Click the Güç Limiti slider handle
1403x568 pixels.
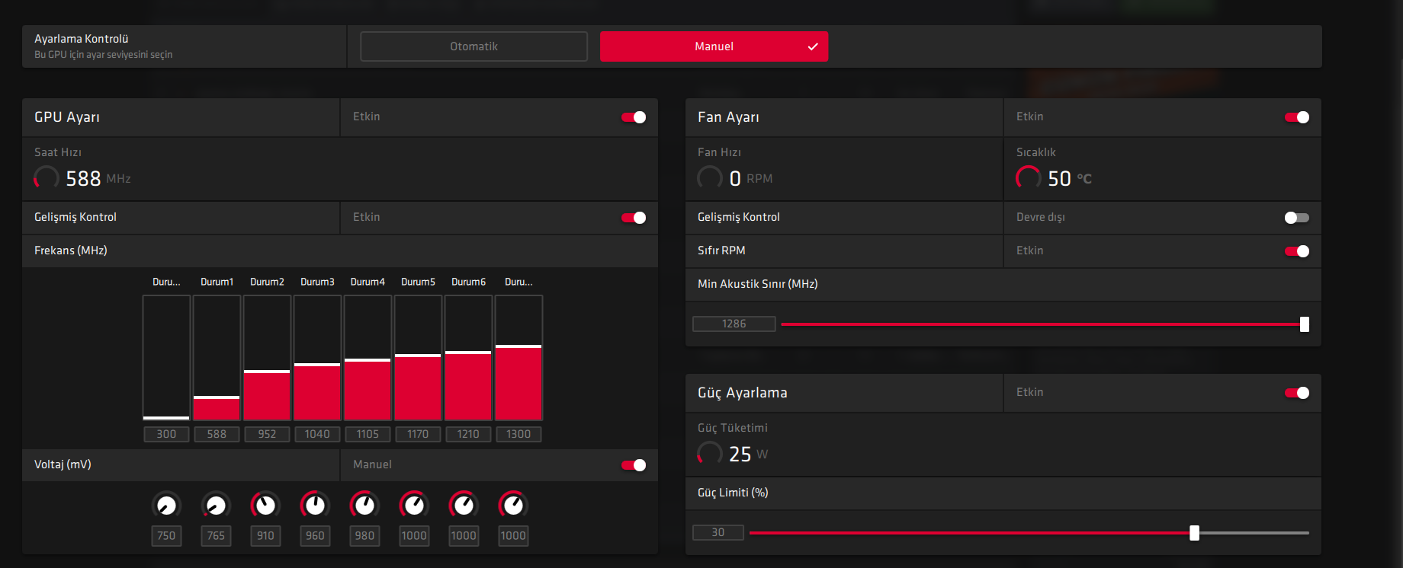click(1194, 533)
